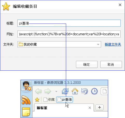
Task: Expand the 我的收藏 folder dropdown
Action: [98, 45]
